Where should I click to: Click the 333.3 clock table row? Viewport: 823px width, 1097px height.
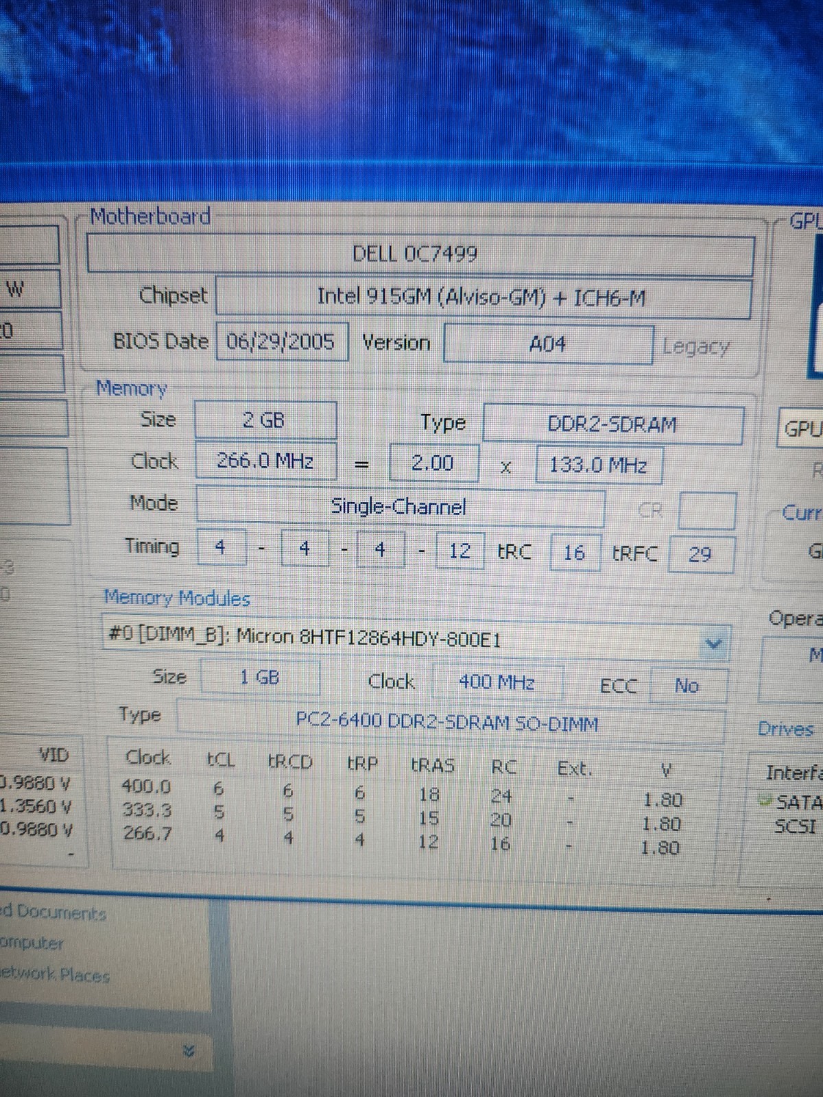[x=401, y=816]
